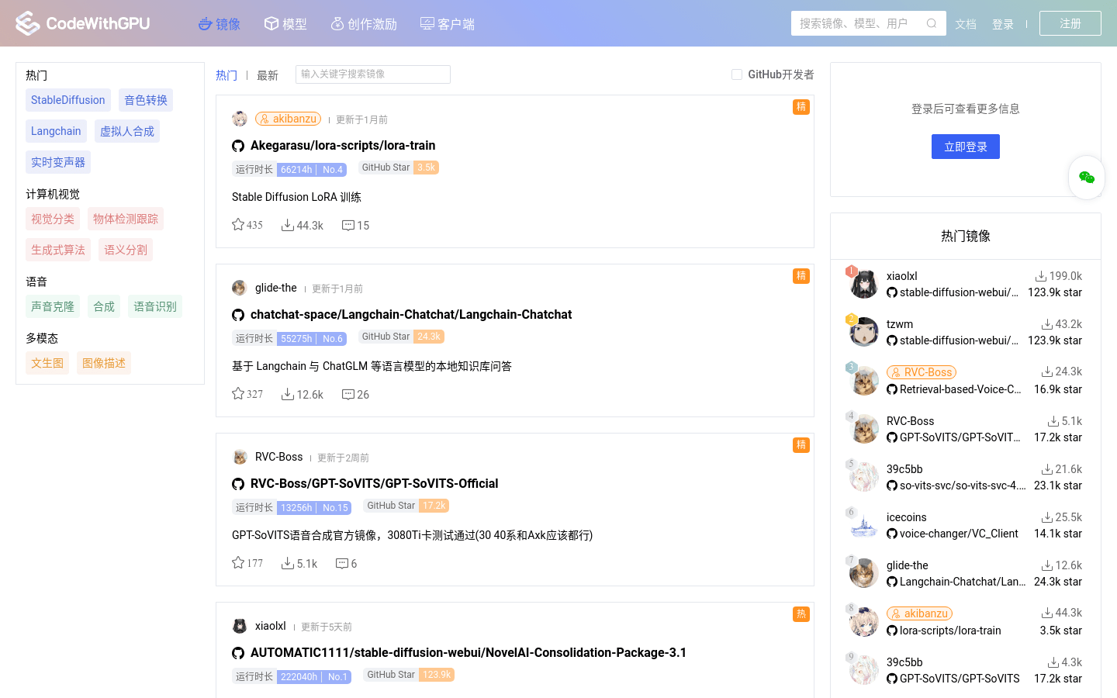Select the 虚拟人合成 tag
Viewport: 1117px width, 698px height.
tap(127, 131)
